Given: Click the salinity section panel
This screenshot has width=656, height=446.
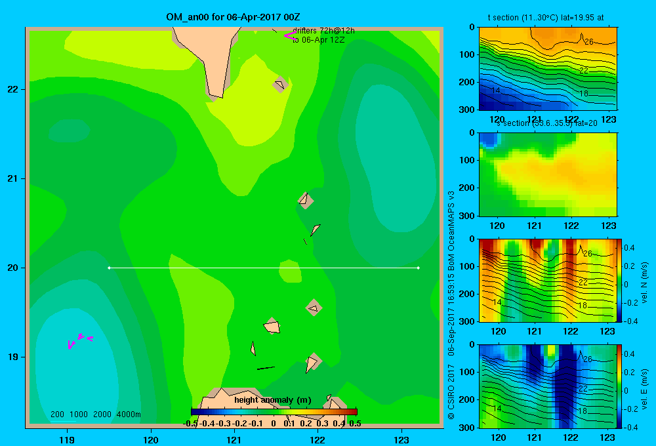Looking at the screenshot, I should pos(548,174).
